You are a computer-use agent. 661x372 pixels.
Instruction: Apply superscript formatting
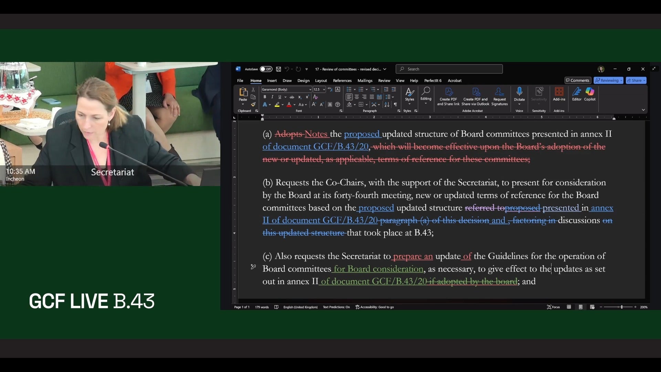coord(307,97)
